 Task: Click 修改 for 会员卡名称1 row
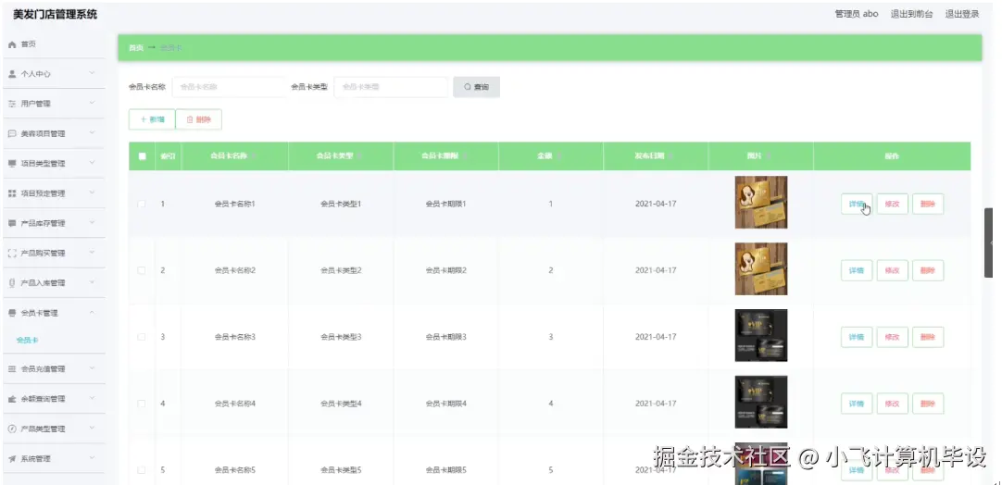(x=892, y=204)
